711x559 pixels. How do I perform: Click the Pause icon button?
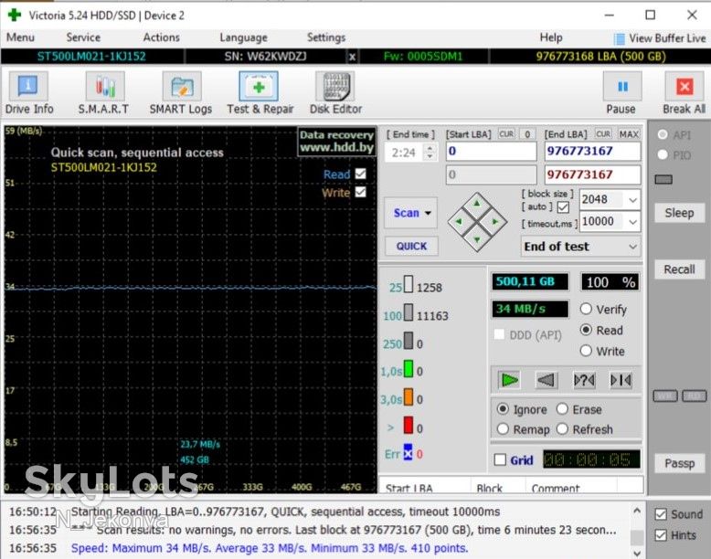(622, 86)
